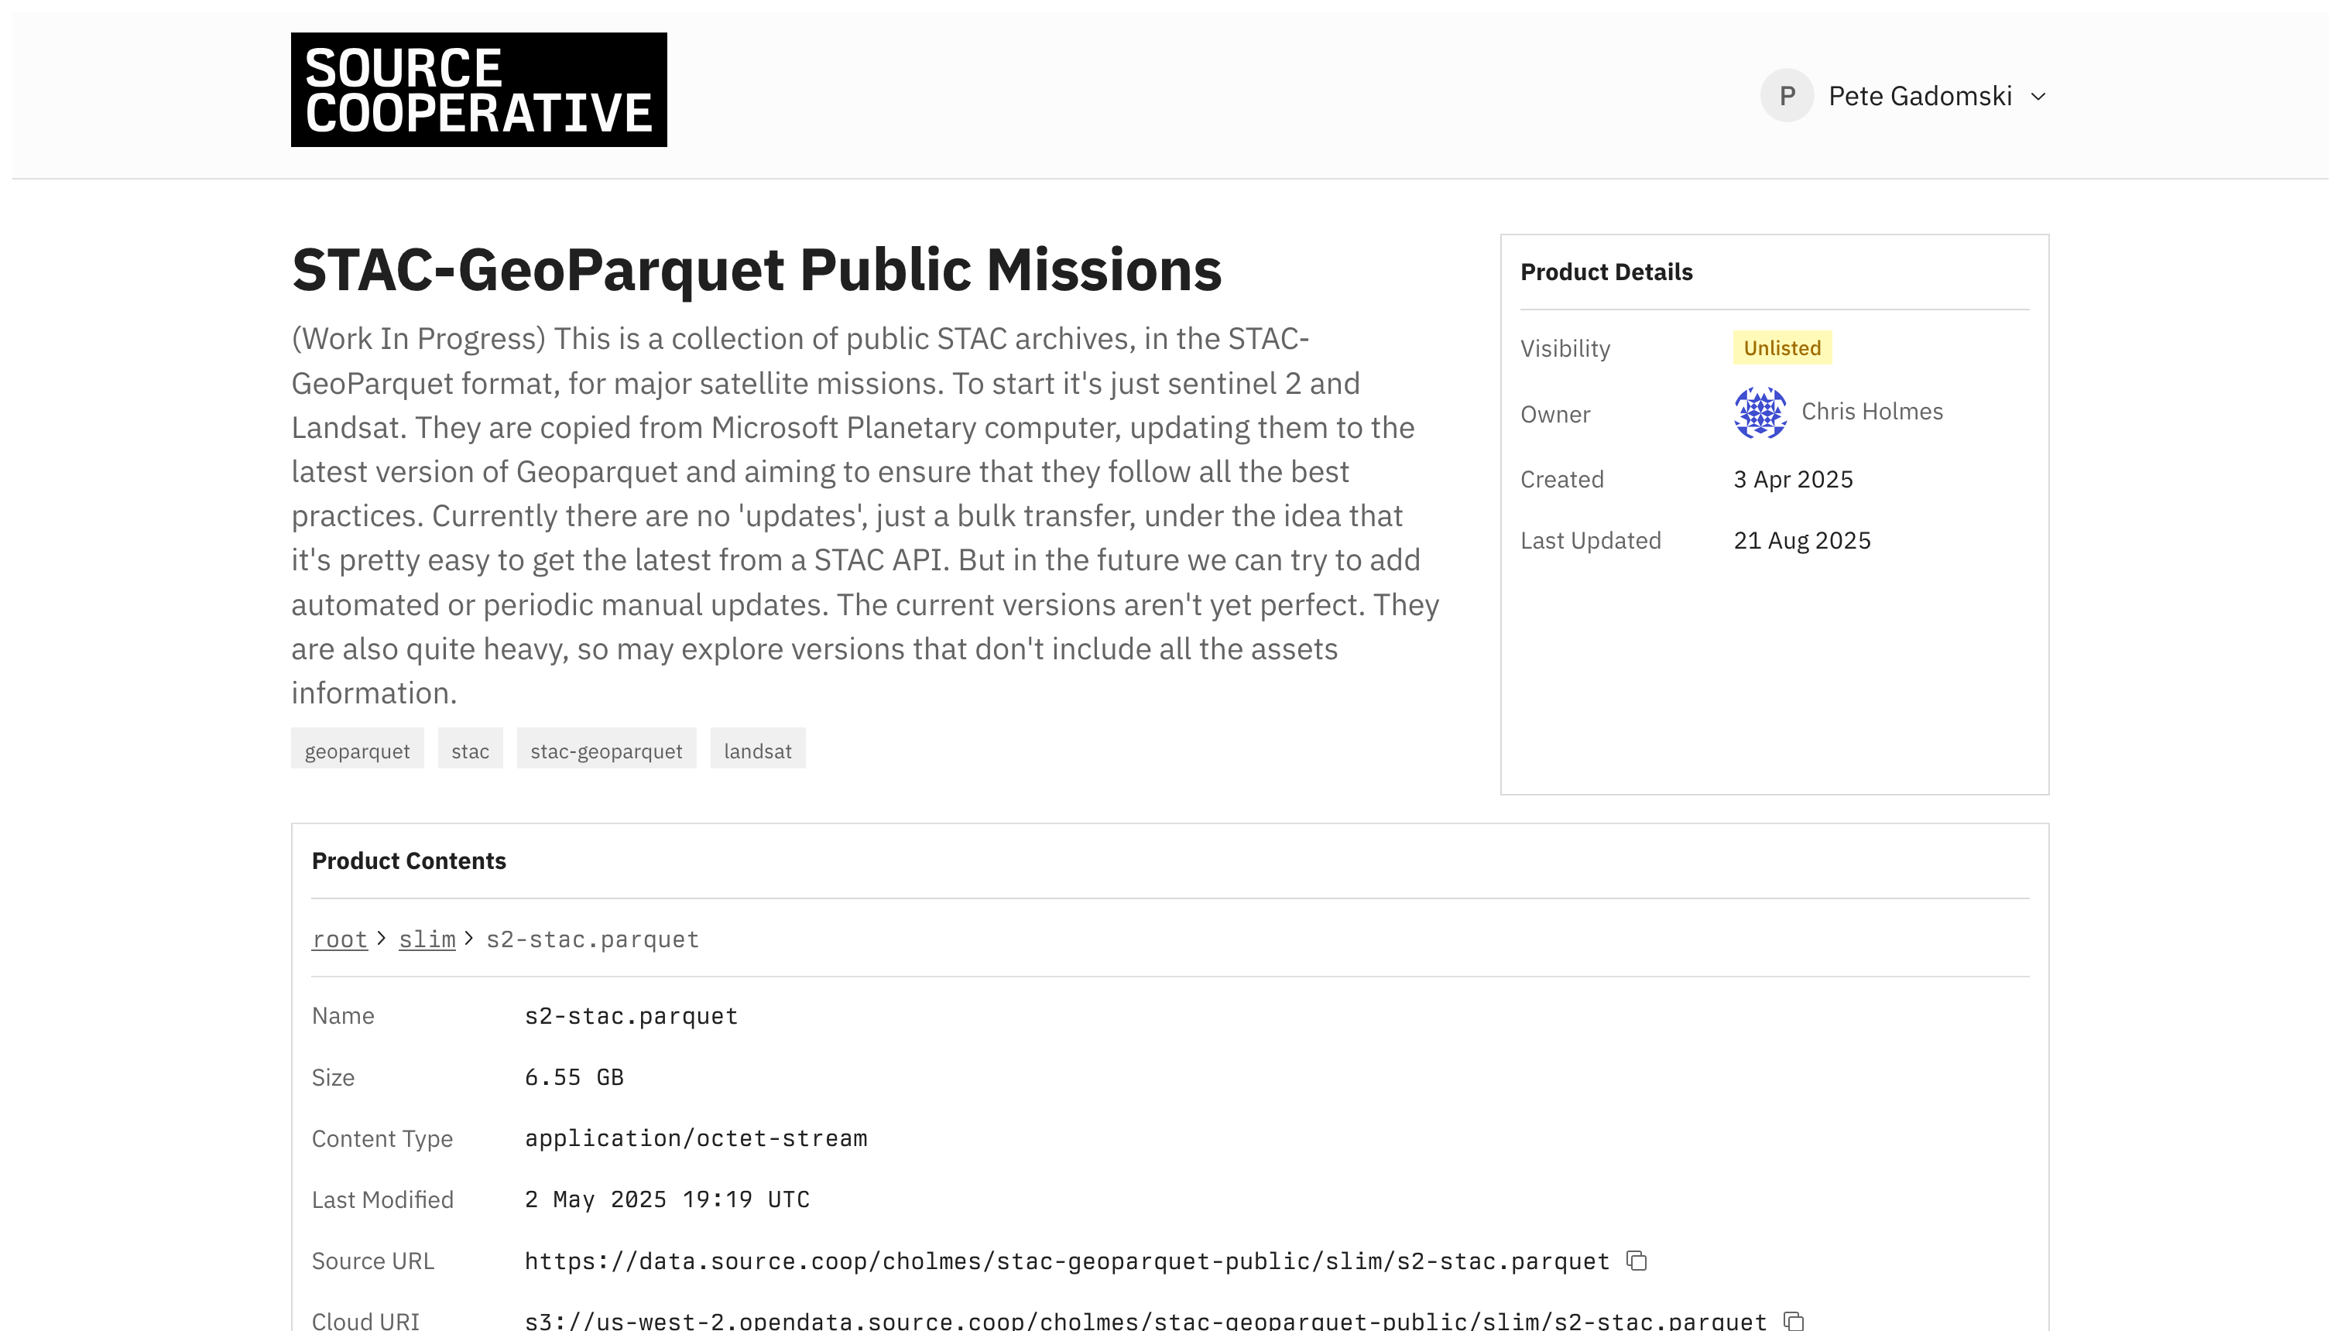Viewport: 2341px width, 1331px height.
Task: Click the s2-stac.parquet breadcrumb item
Action: pos(592,939)
